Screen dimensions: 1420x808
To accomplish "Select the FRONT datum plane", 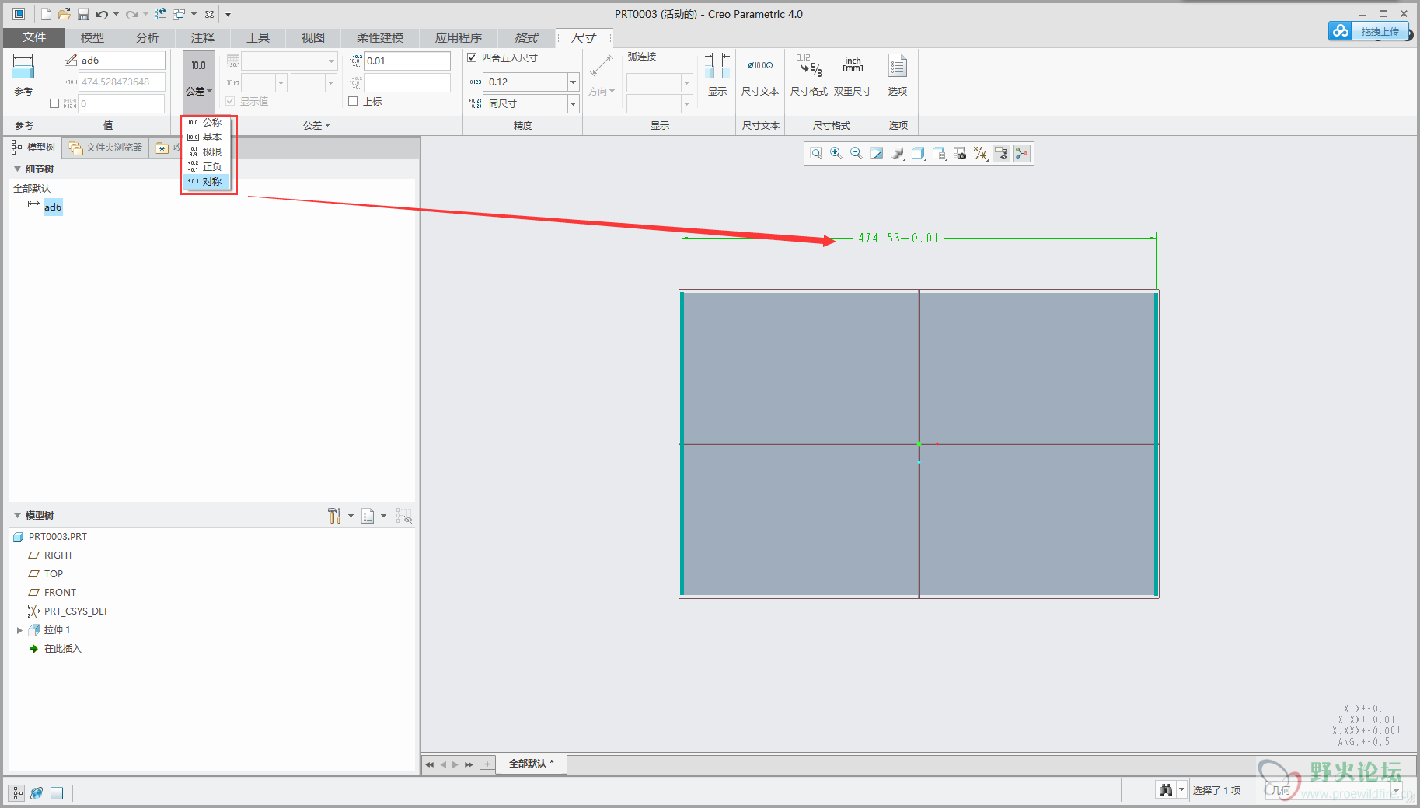I will click(x=60, y=593).
